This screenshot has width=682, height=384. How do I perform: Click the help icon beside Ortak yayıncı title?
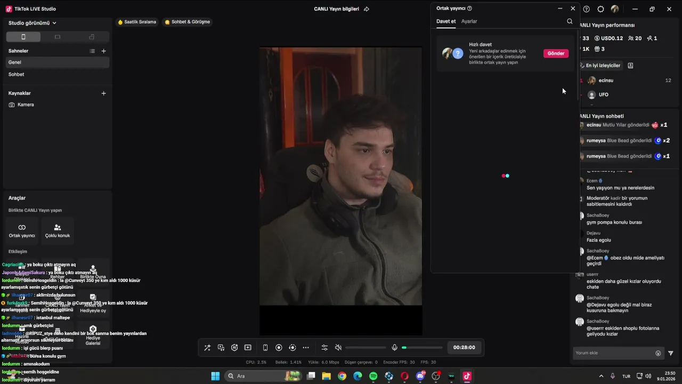[x=469, y=9]
